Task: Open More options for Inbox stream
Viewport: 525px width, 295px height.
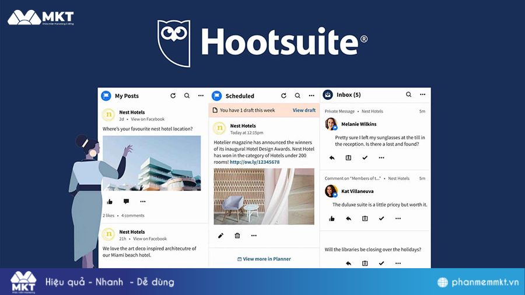Action: (422, 94)
